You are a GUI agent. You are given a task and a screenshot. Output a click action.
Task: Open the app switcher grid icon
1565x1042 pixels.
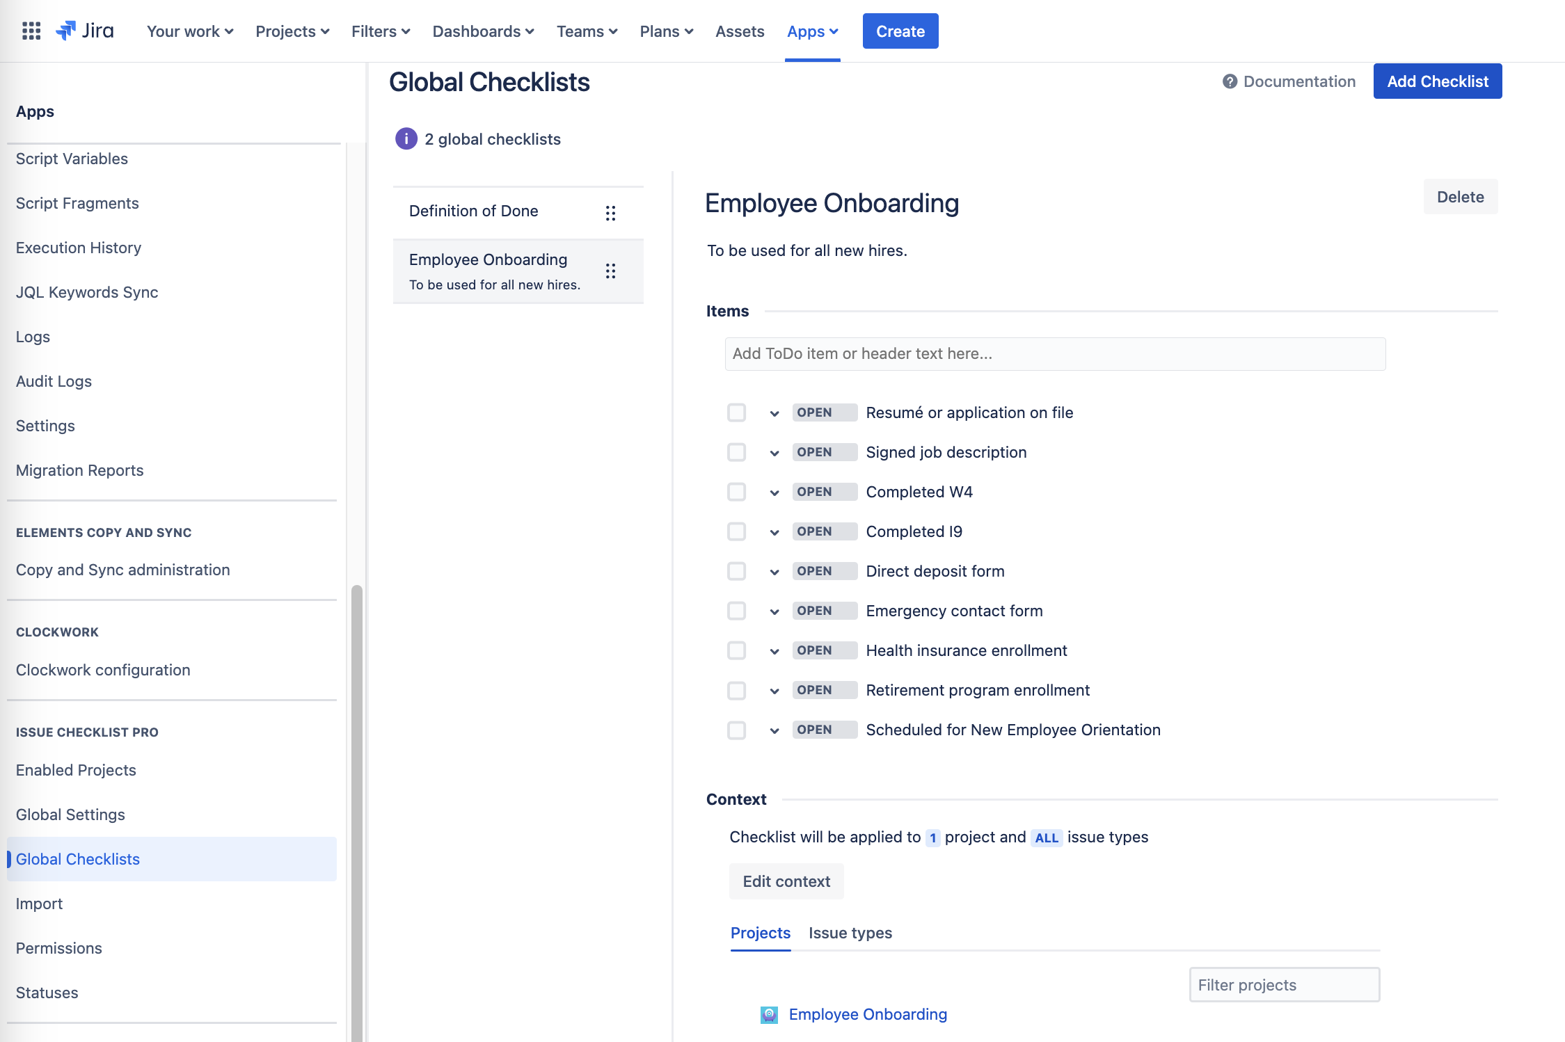click(31, 31)
